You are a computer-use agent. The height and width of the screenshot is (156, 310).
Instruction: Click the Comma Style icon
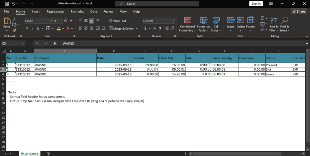tap(160, 28)
